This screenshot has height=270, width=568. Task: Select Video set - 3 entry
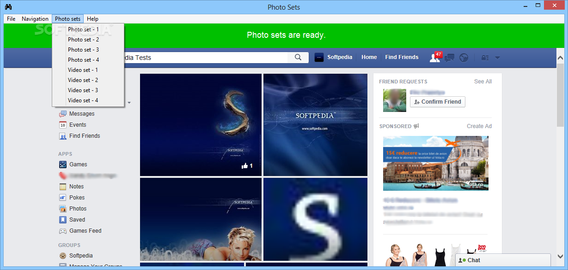pos(88,90)
